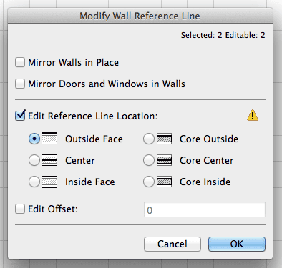Cancel the Modify Wall Reference Line dialog
Image resolution: width=282 pixels, height=268 pixels.
172,244
